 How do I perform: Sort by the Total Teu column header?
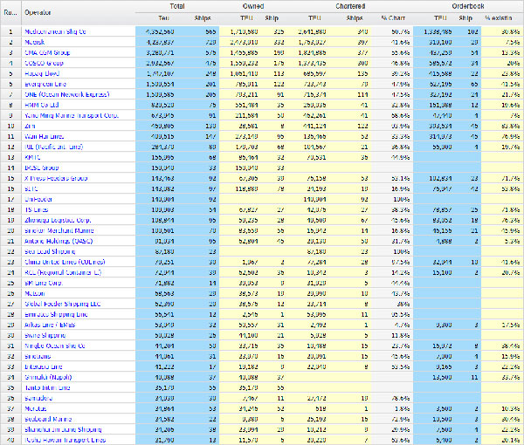[163, 18]
